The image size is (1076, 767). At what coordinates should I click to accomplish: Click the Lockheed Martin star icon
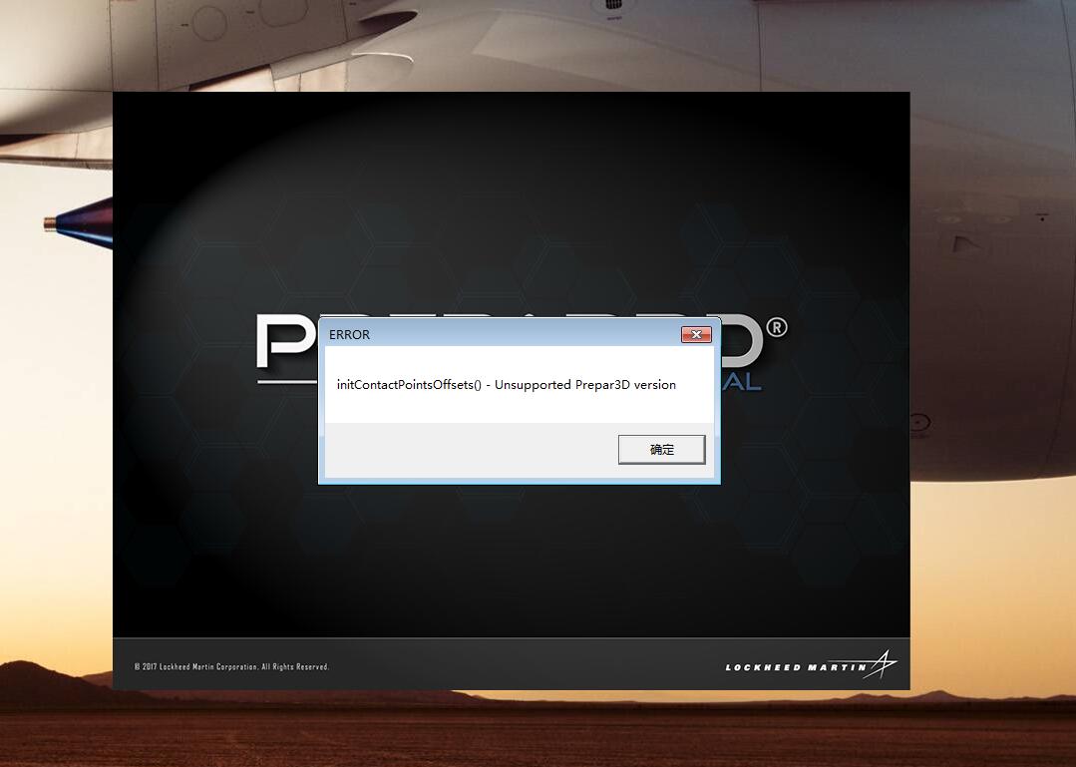point(883,664)
